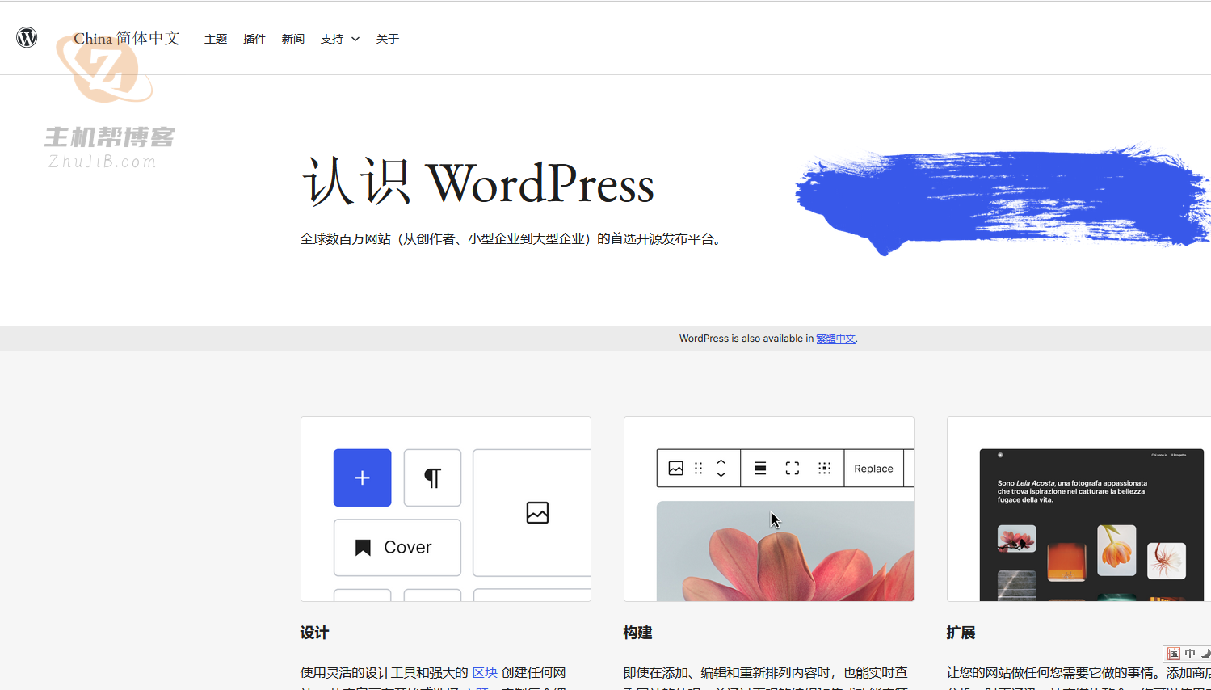Click the 扩展 heading
The width and height of the screenshot is (1211, 690).
tap(961, 633)
